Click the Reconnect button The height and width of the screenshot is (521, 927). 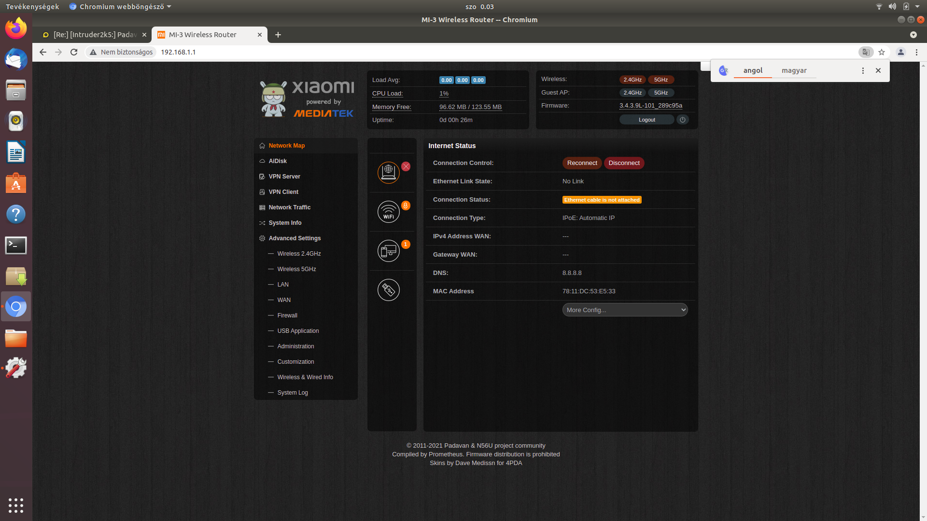pyautogui.click(x=582, y=163)
